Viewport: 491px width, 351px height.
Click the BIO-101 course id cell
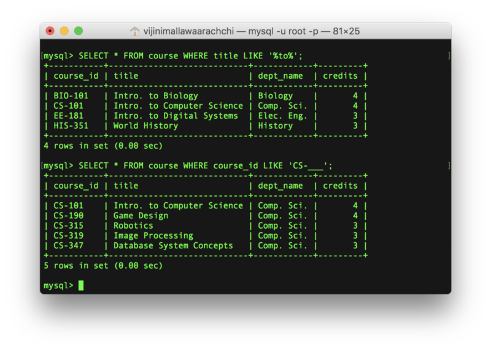[71, 96]
